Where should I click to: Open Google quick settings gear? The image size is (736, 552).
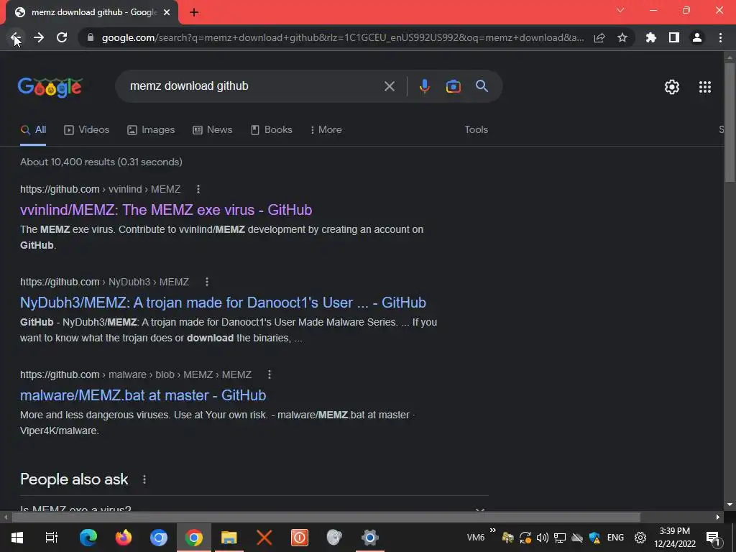672,87
